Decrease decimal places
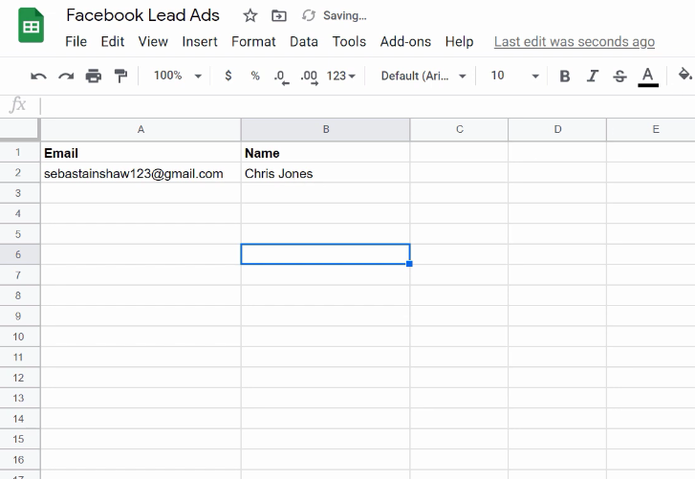The width and height of the screenshot is (695, 479). point(281,76)
